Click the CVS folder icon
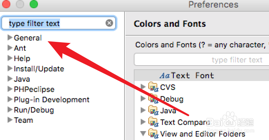The height and width of the screenshot is (140, 269). [x=153, y=87]
